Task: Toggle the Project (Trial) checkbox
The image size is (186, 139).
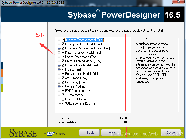Action: click(63, 69)
